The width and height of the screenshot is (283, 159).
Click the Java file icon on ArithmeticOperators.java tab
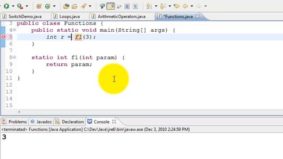[93, 16]
